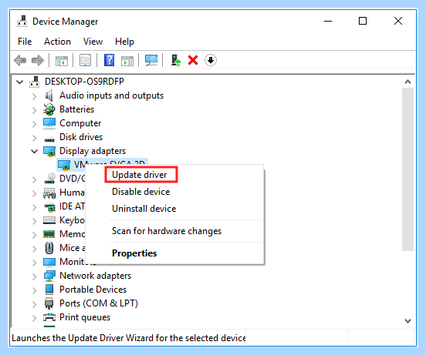Open the Action menu
This screenshot has width=426, height=355.
(57, 42)
